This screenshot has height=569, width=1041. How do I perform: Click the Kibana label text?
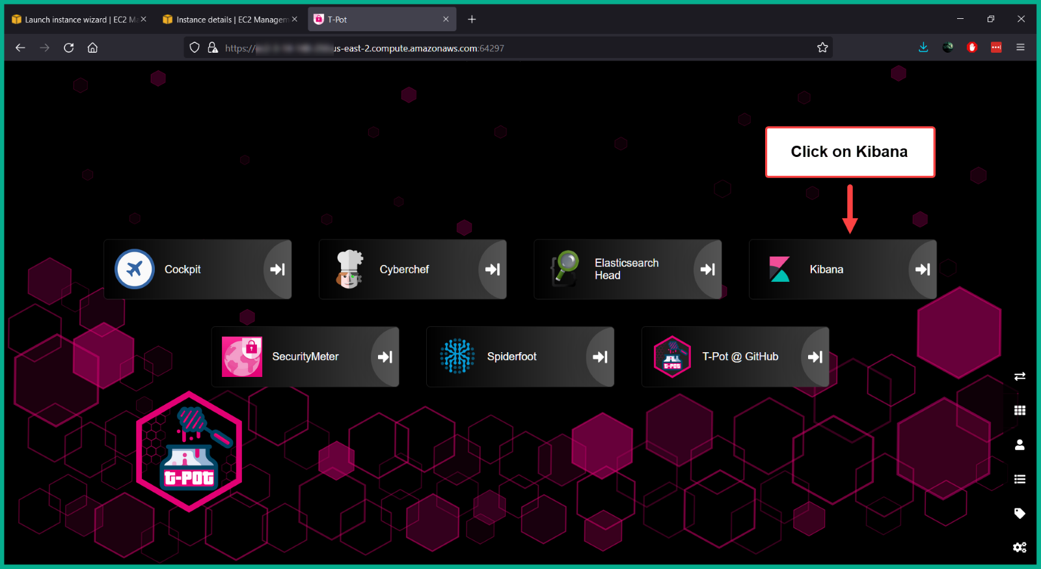(x=826, y=270)
